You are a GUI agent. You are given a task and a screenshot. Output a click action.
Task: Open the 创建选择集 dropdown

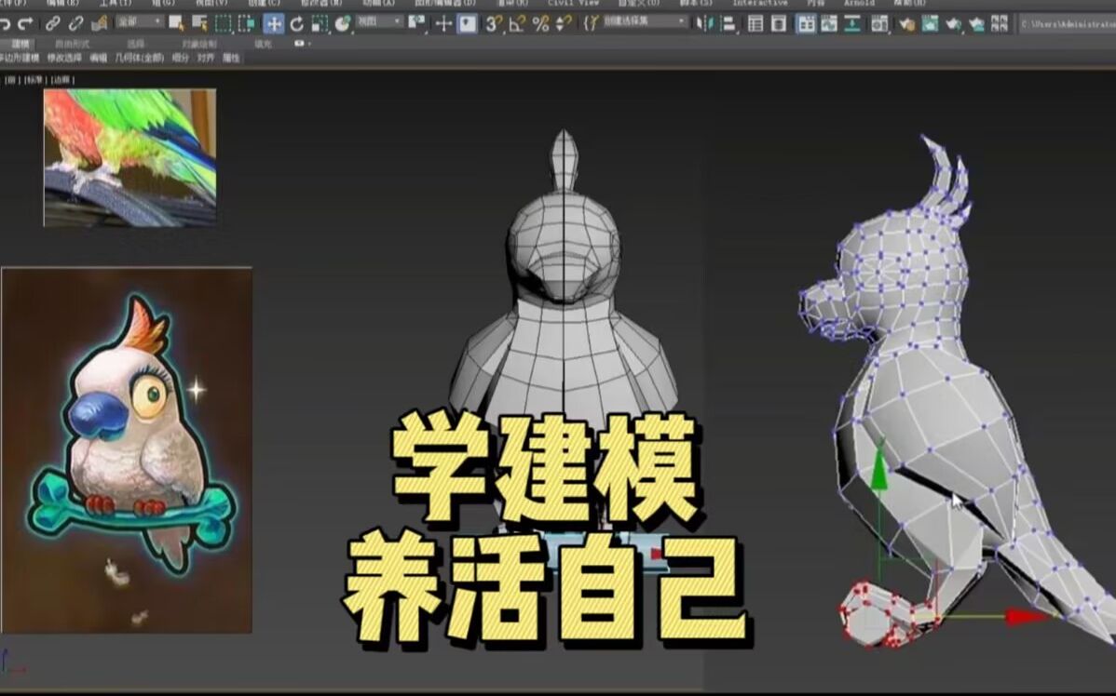[643, 25]
